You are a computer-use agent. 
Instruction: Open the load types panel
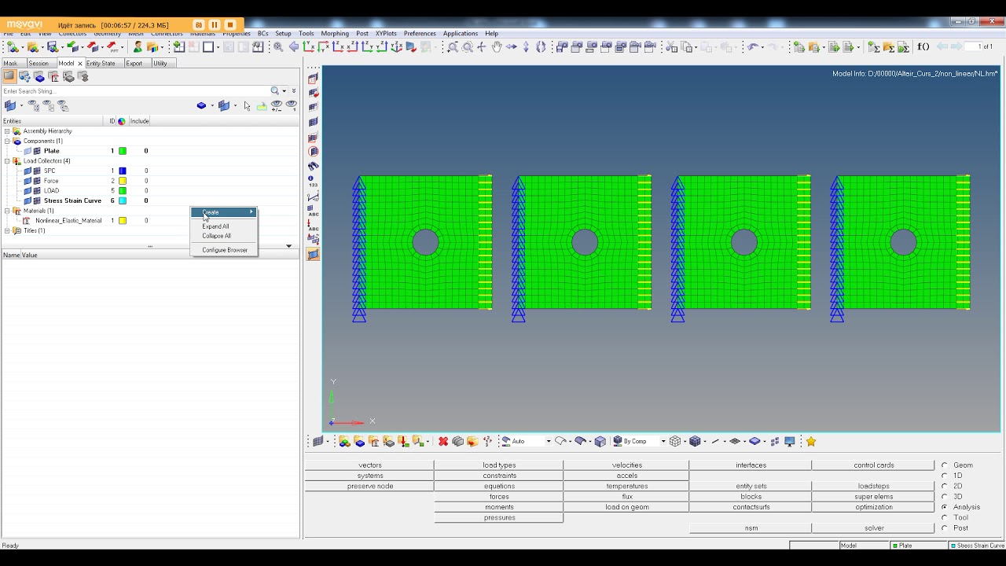coord(499,465)
